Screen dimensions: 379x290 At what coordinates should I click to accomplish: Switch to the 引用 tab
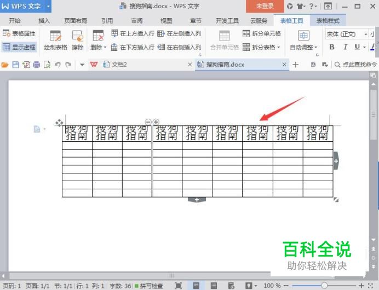[107, 21]
